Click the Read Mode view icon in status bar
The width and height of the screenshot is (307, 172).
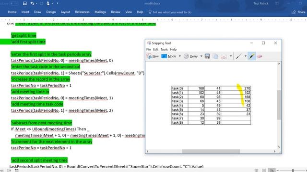(256, 170)
